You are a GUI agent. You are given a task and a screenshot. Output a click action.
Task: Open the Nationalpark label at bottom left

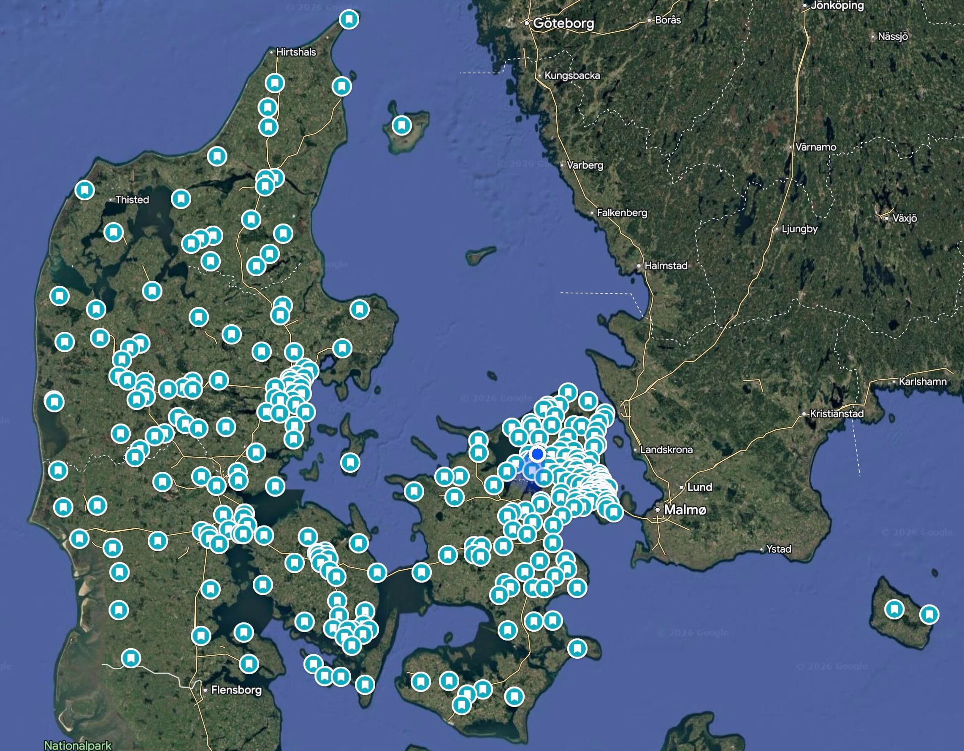coord(78,746)
